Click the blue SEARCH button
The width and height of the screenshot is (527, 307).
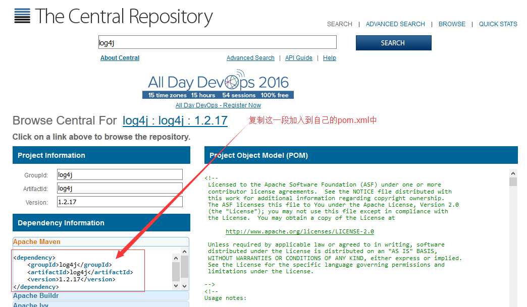click(394, 43)
